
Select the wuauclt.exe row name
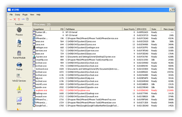coord(41,96)
